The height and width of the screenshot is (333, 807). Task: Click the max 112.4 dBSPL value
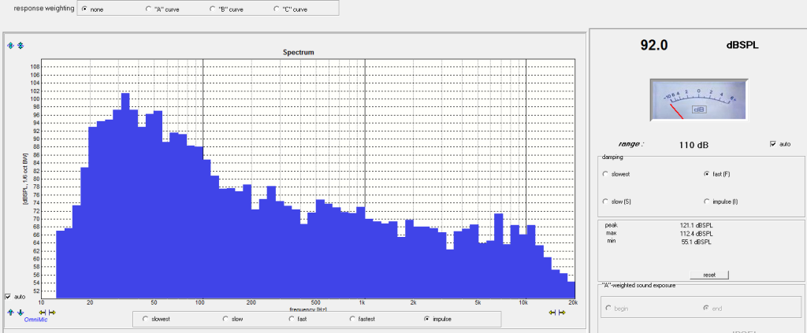coord(697,233)
